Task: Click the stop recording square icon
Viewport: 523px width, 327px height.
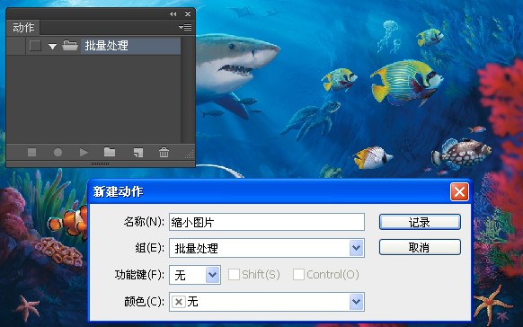Action: coord(31,153)
